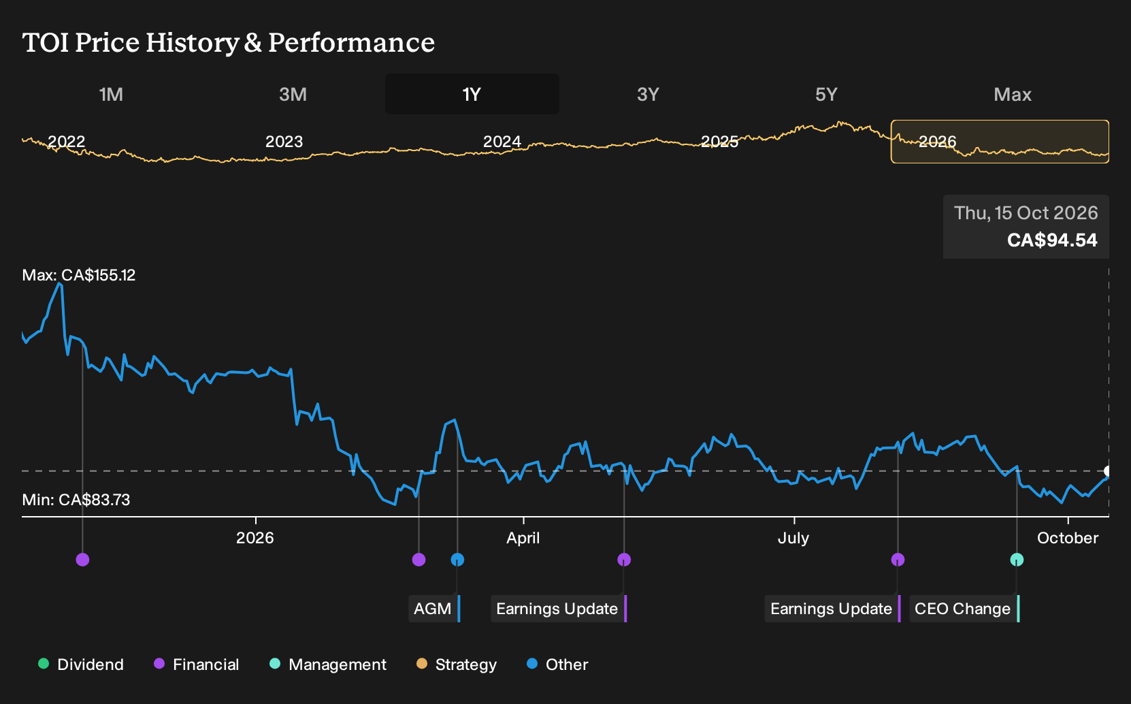Image resolution: width=1131 pixels, height=704 pixels.
Task: Open the CEO Change event label
Action: click(964, 609)
